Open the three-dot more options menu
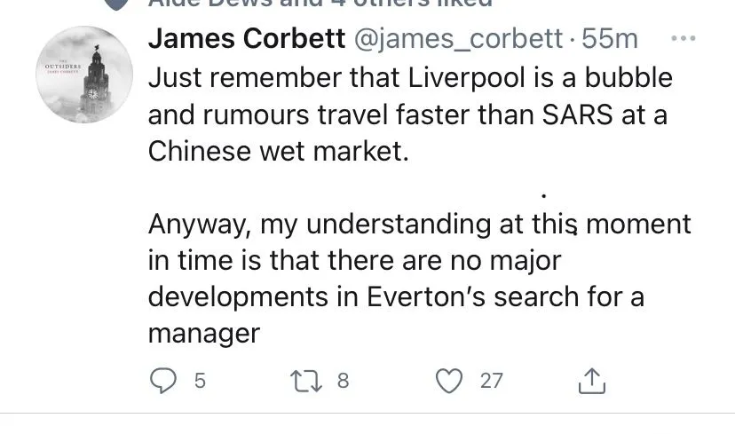The image size is (735, 434). [x=684, y=39]
